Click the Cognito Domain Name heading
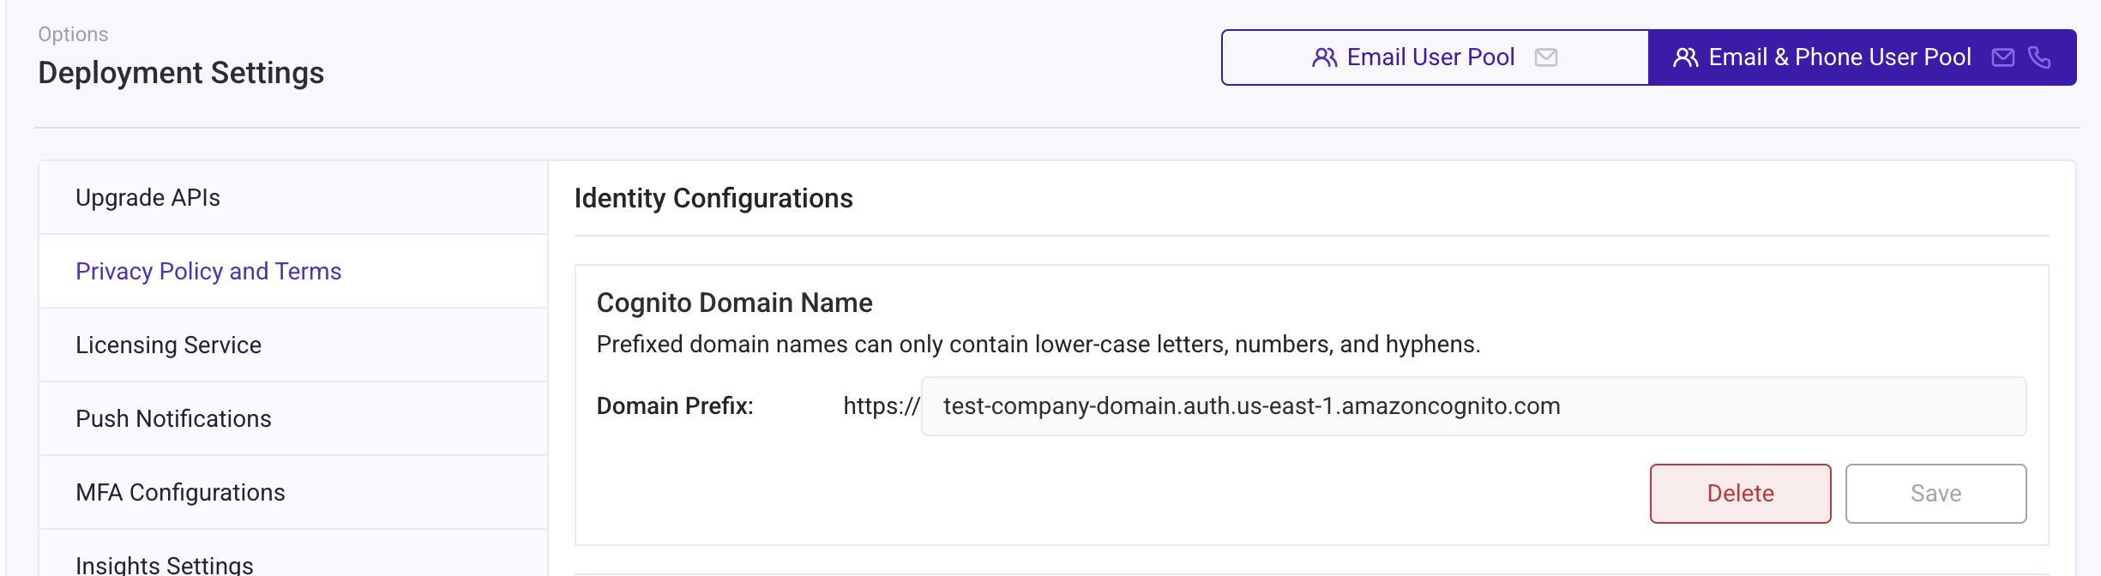This screenshot has width=2101, height=576. (734, 303)
